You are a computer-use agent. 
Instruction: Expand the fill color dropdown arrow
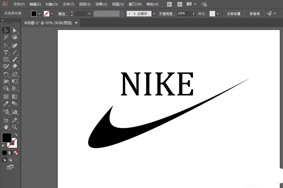pos(39,14)
